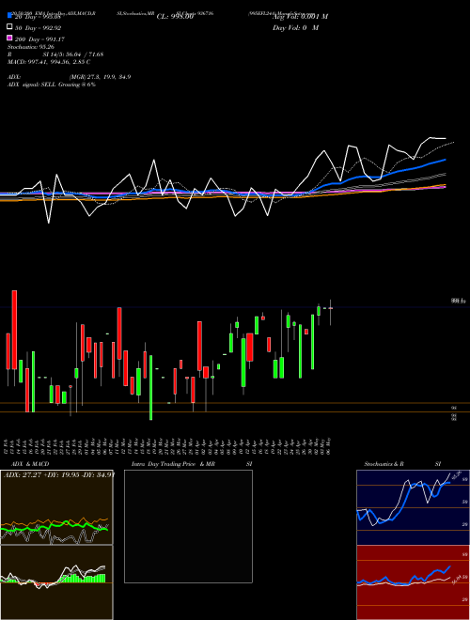470x620 pixels.
Task: Click the magenta 200 Day legend swatch
Action: click(x=9, y=39)
